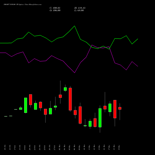Click the 10 Mar date label
This screenshot has height=155, width=155.
84,147
